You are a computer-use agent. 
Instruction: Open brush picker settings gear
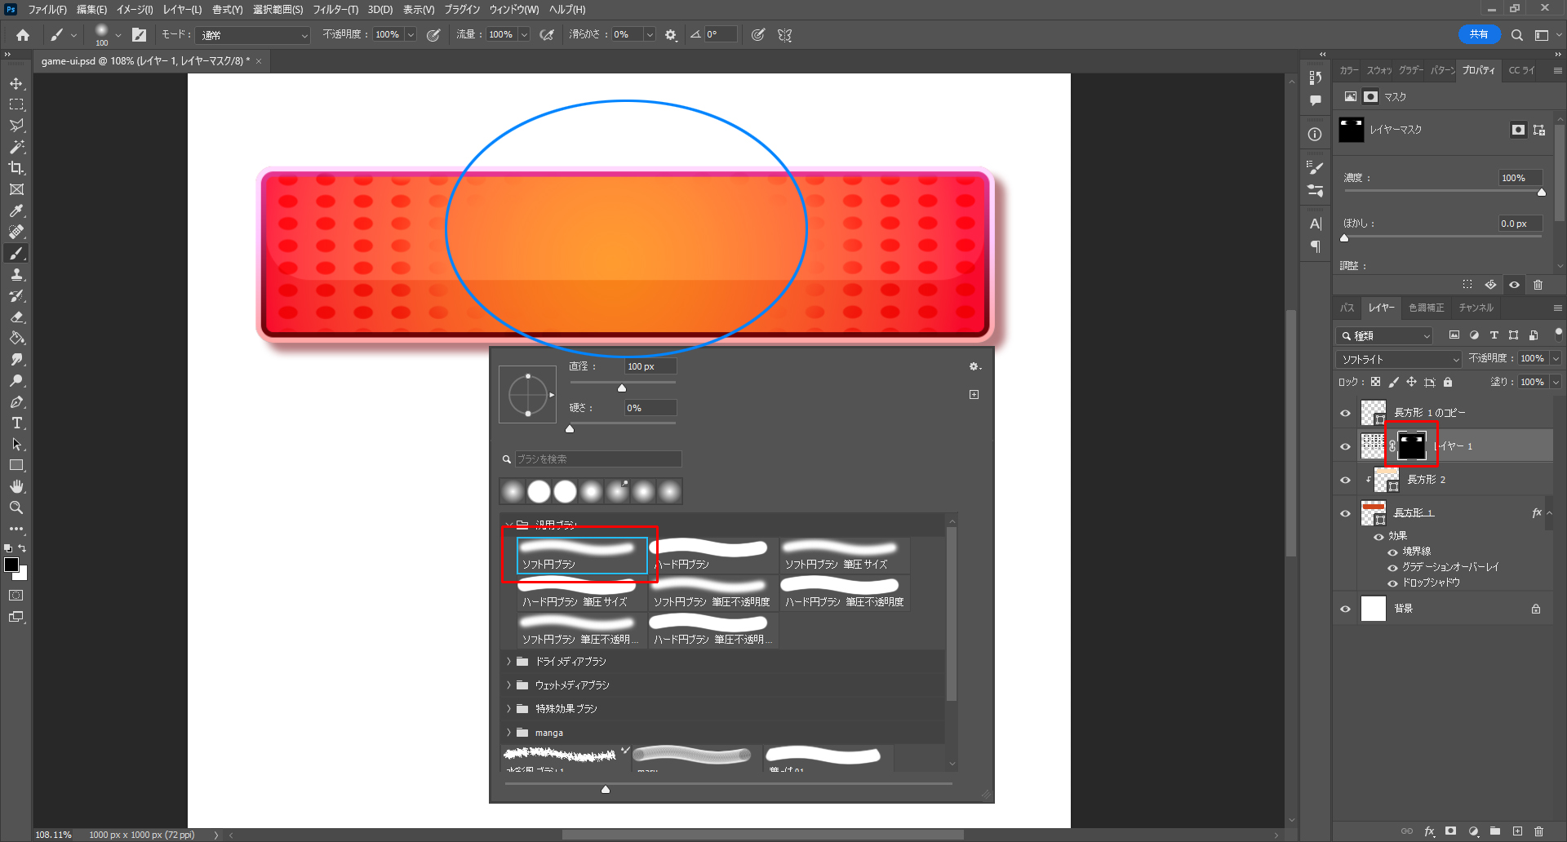click(x=974, y=366)
